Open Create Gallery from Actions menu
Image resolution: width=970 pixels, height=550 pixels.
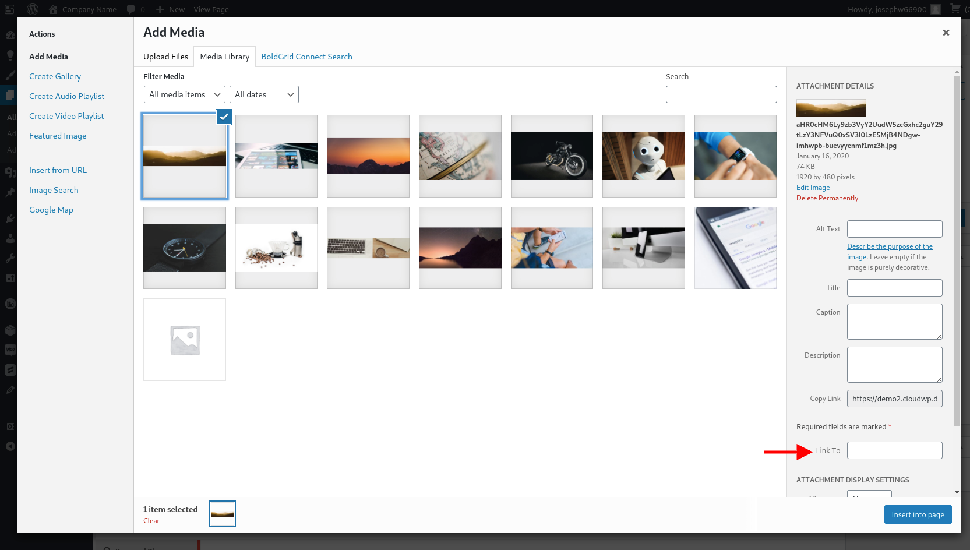pos(55,76)
